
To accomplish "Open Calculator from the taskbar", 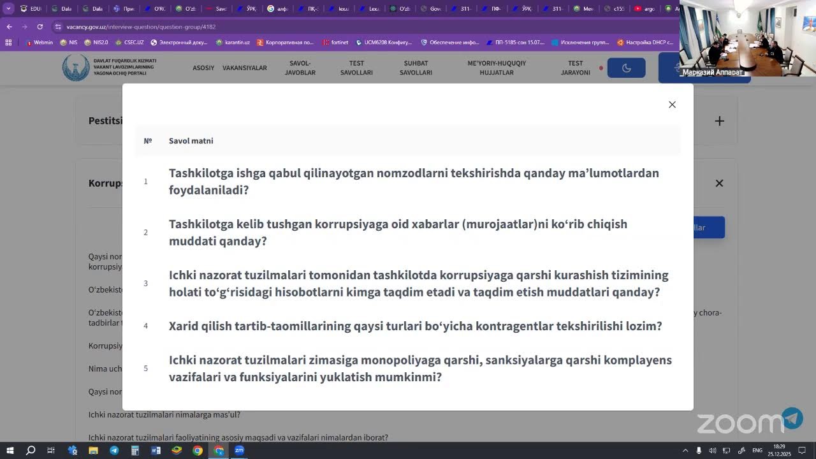I will [x=135, y=450].
